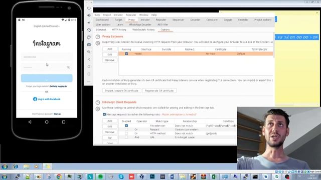Open the HTTP history sub-tab
Image resolution: width=321 pixels, height=180 pixels.
[119, 29]
